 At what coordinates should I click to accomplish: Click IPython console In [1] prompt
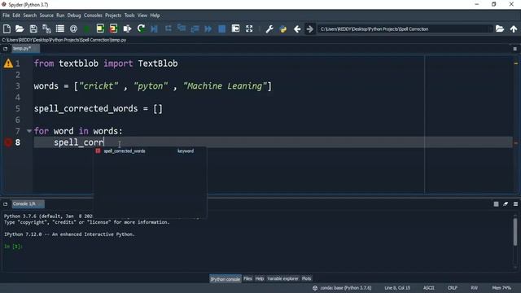13,247
